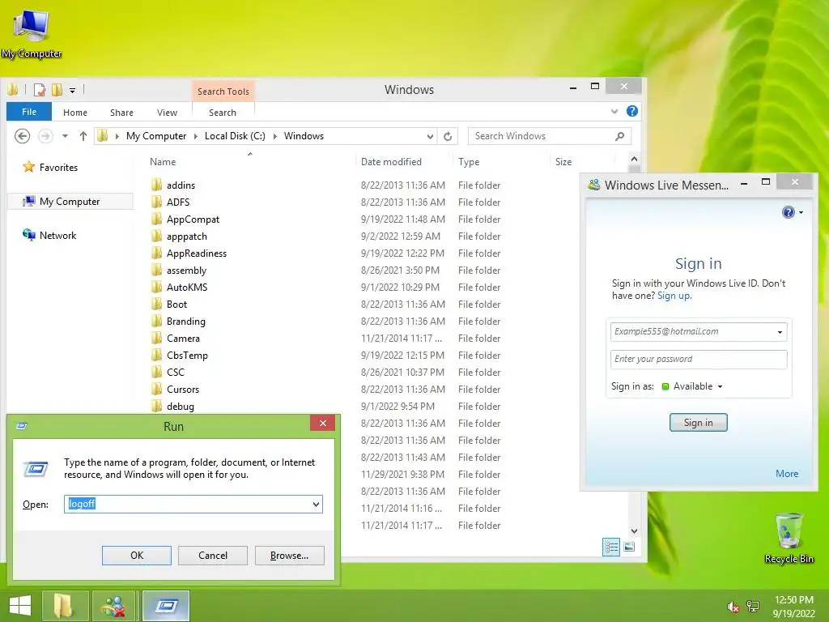Click the search magnifier icon in Explorer
This screenshot has height=622, width=829.
pos(619,136)
